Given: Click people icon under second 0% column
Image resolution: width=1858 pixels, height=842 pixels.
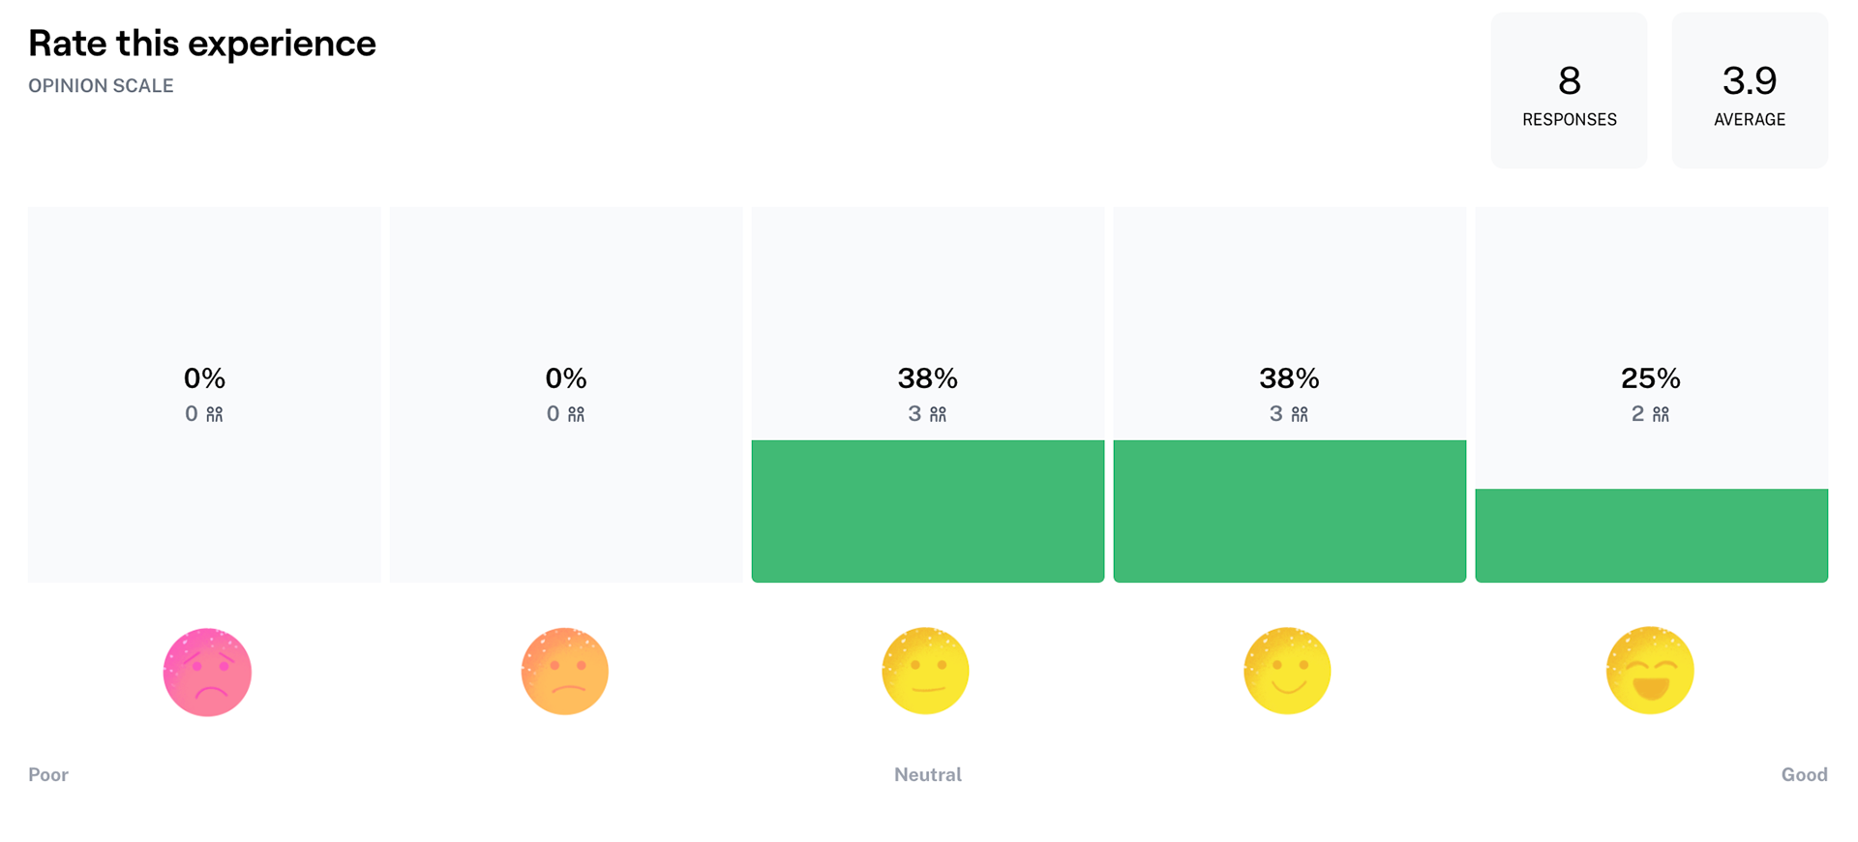Looking at the screenshot, I should 577,414.
